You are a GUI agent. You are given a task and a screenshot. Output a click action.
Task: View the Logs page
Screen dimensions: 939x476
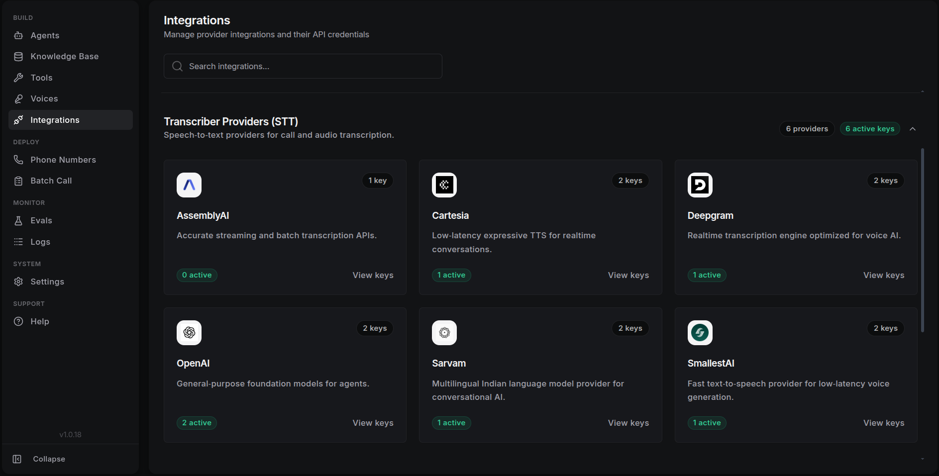tap(71, 242)
